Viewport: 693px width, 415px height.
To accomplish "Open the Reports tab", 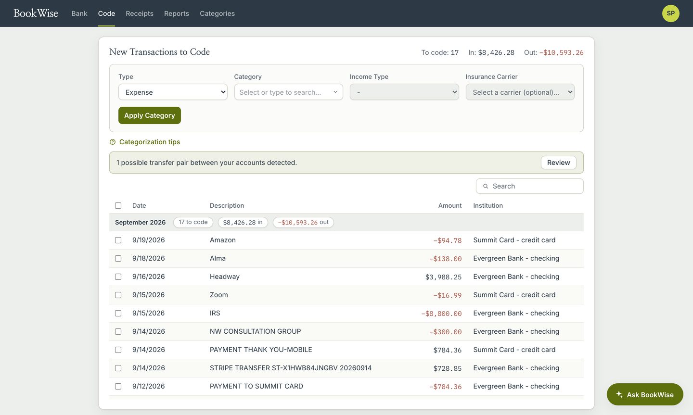I will pyautogui.click(x=177, y=13).
